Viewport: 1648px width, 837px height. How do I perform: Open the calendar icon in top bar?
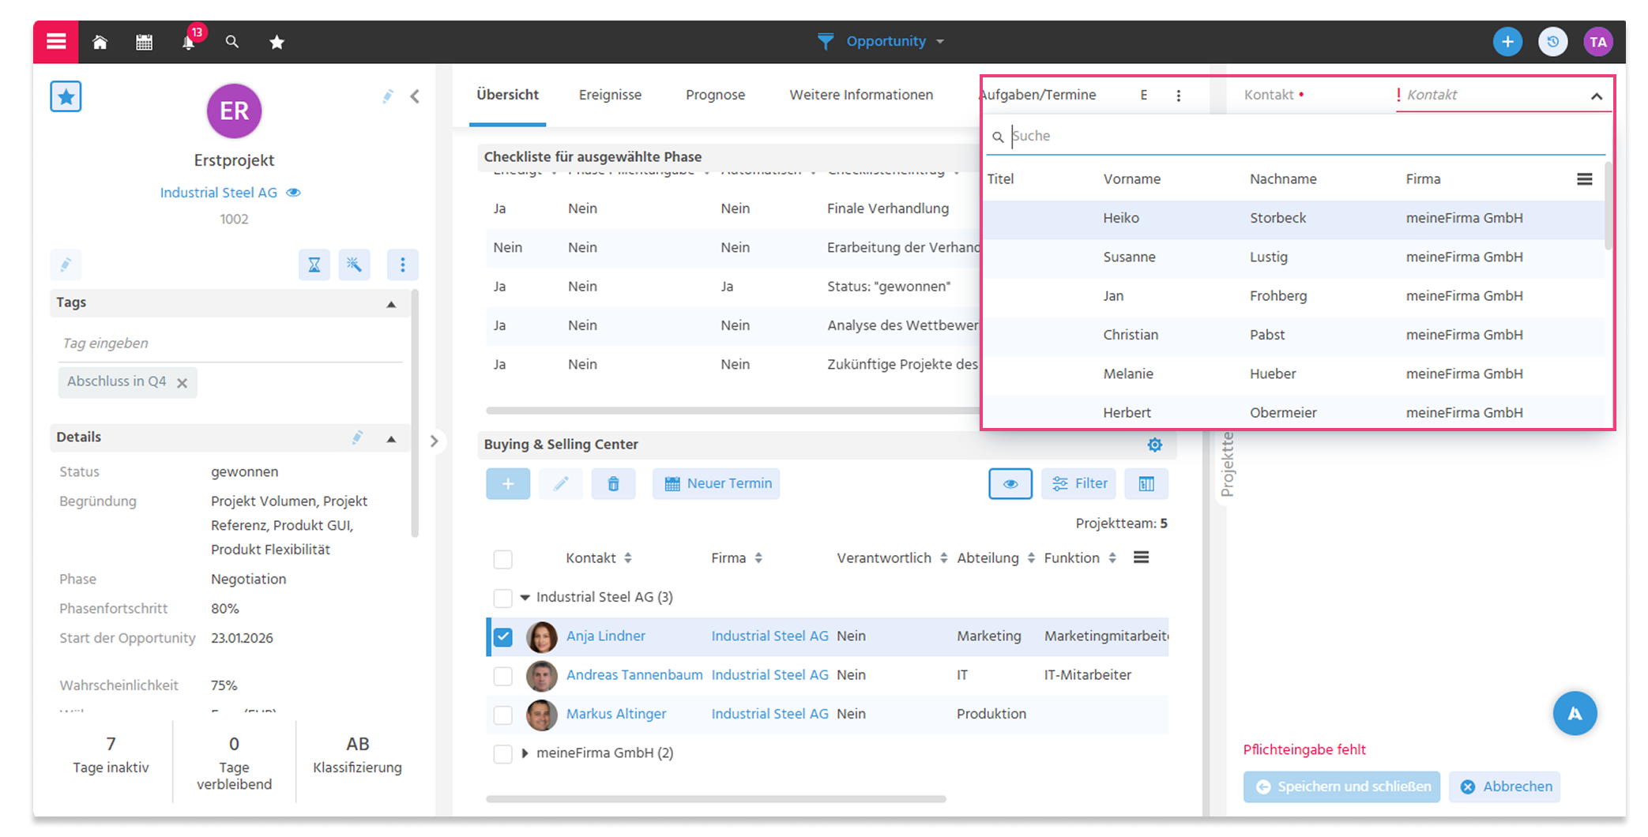144,42
